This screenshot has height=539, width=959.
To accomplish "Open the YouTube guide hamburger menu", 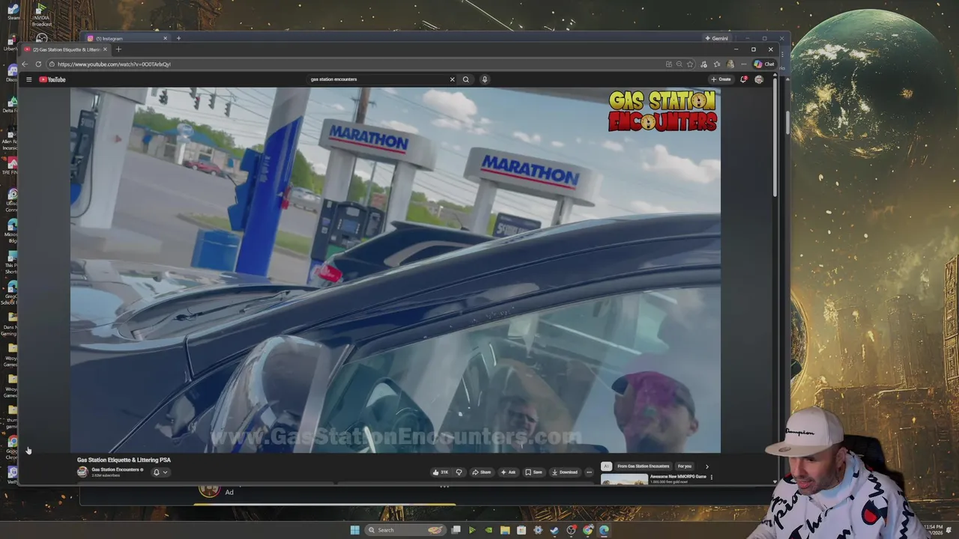I will 28,79.
